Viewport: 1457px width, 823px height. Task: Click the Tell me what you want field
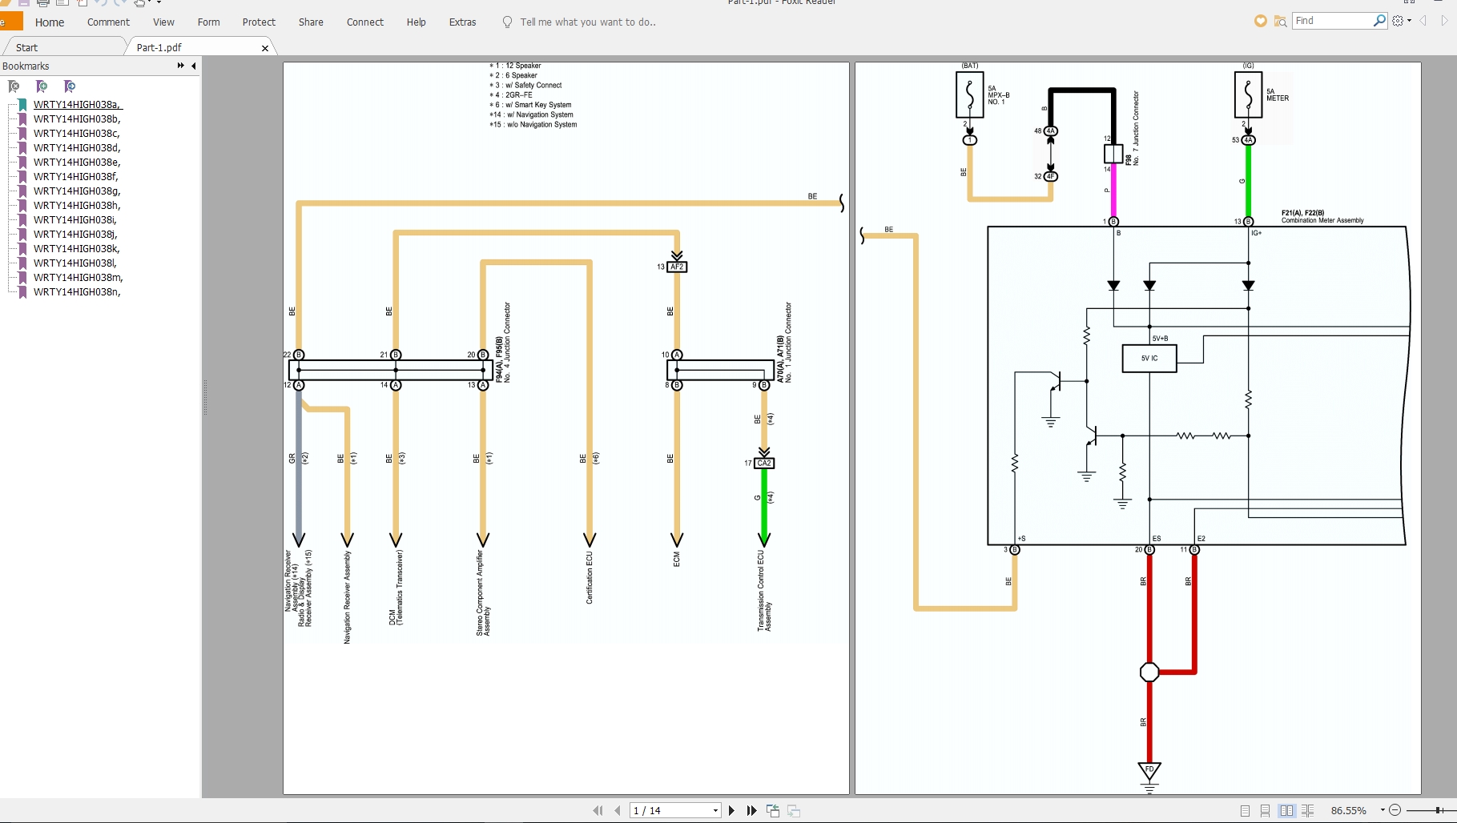point(587,22)
